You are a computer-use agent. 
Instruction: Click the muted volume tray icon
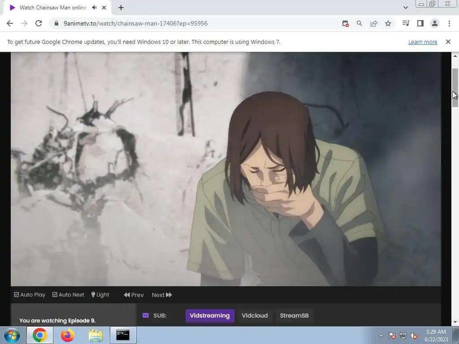[414, 335]
